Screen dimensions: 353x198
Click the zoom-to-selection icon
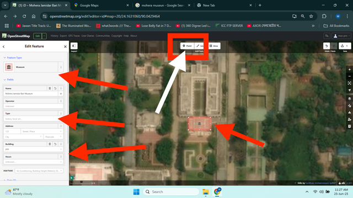(x=349, y=83)
